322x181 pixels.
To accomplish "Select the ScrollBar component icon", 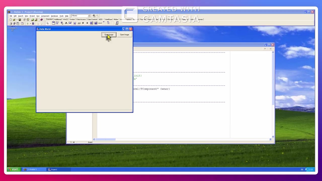I will [100, 23].
